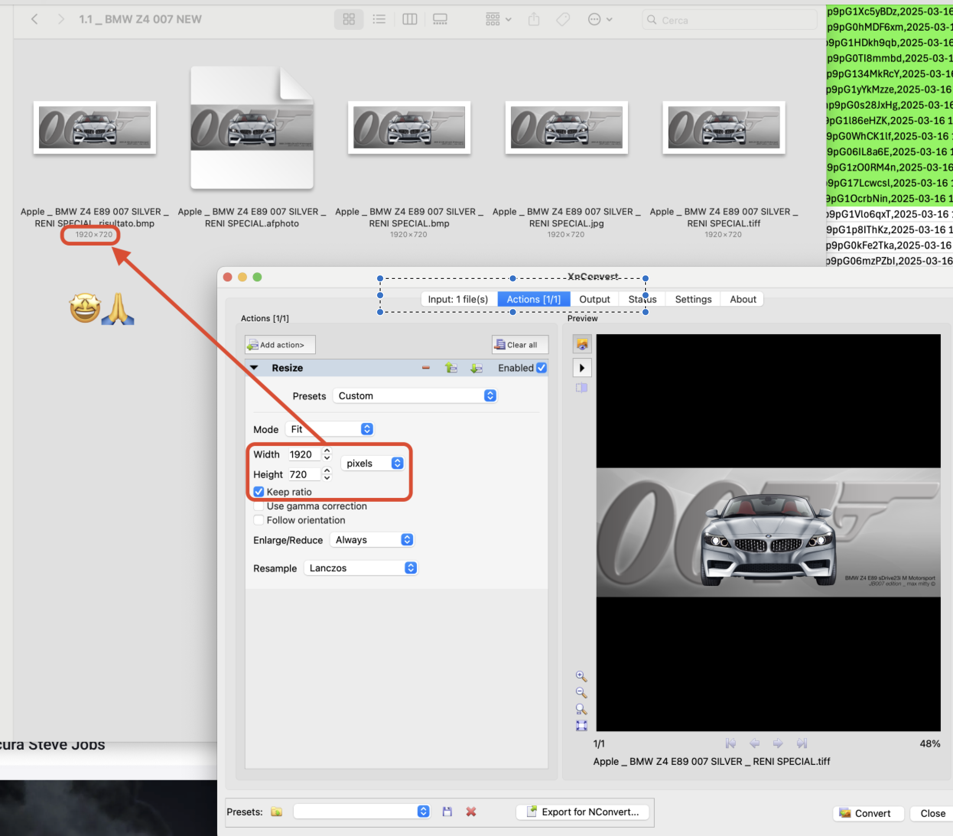The height and width of the screenshot is (836, 953).
Task: Open the Resize Presets Custom dropdown
Action: tap(415, 396)
